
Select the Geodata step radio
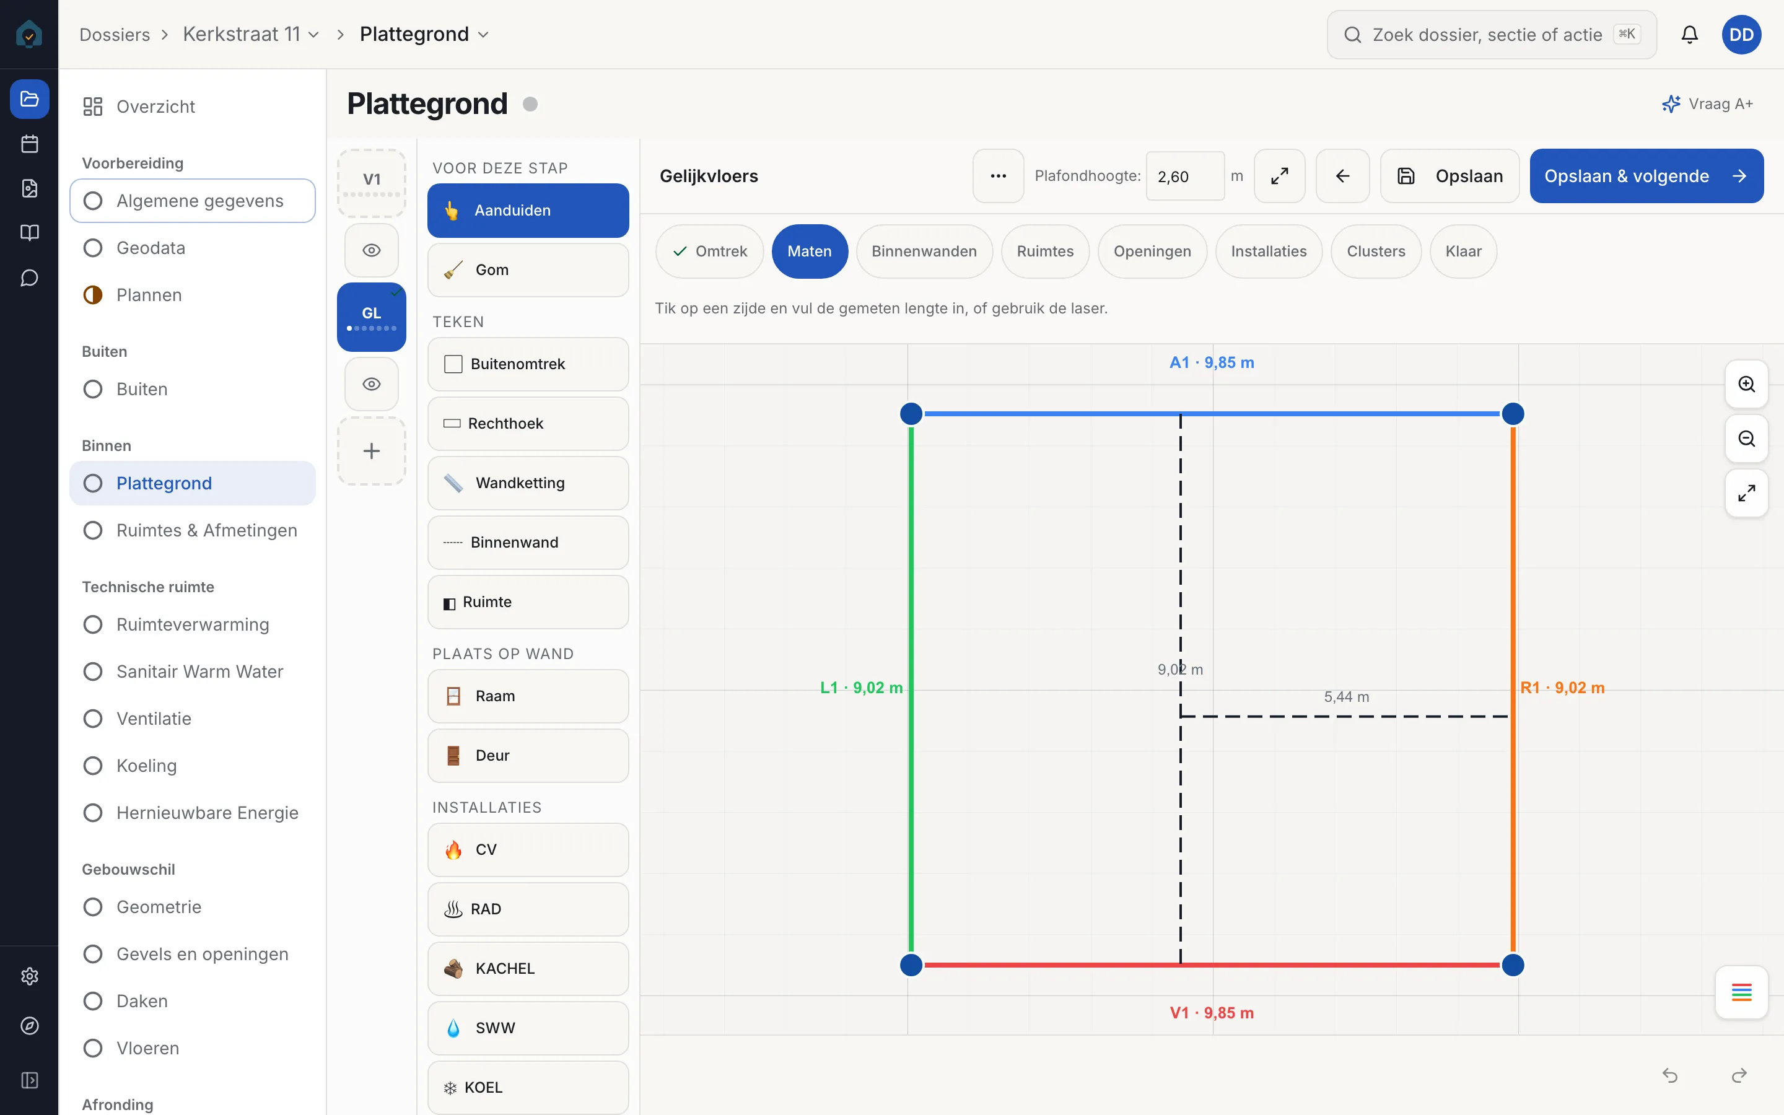tap(93, 248)
